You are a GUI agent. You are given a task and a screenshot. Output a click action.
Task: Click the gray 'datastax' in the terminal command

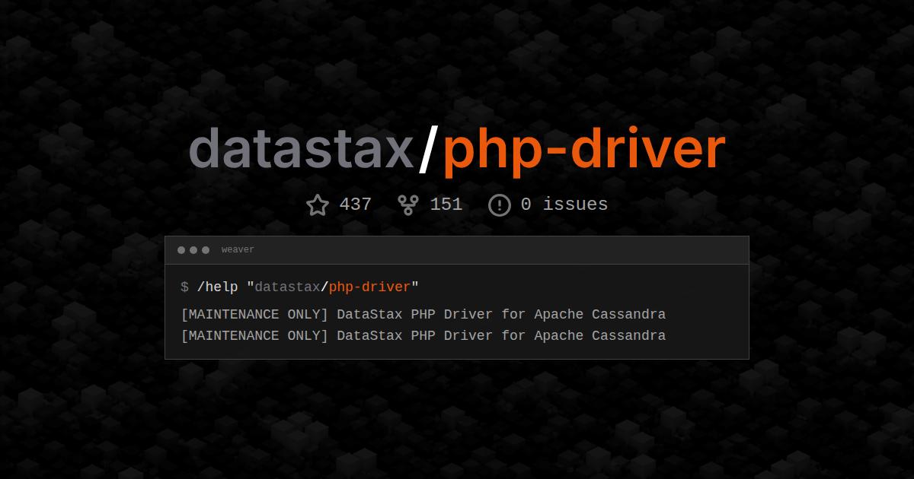click(287, 287)
